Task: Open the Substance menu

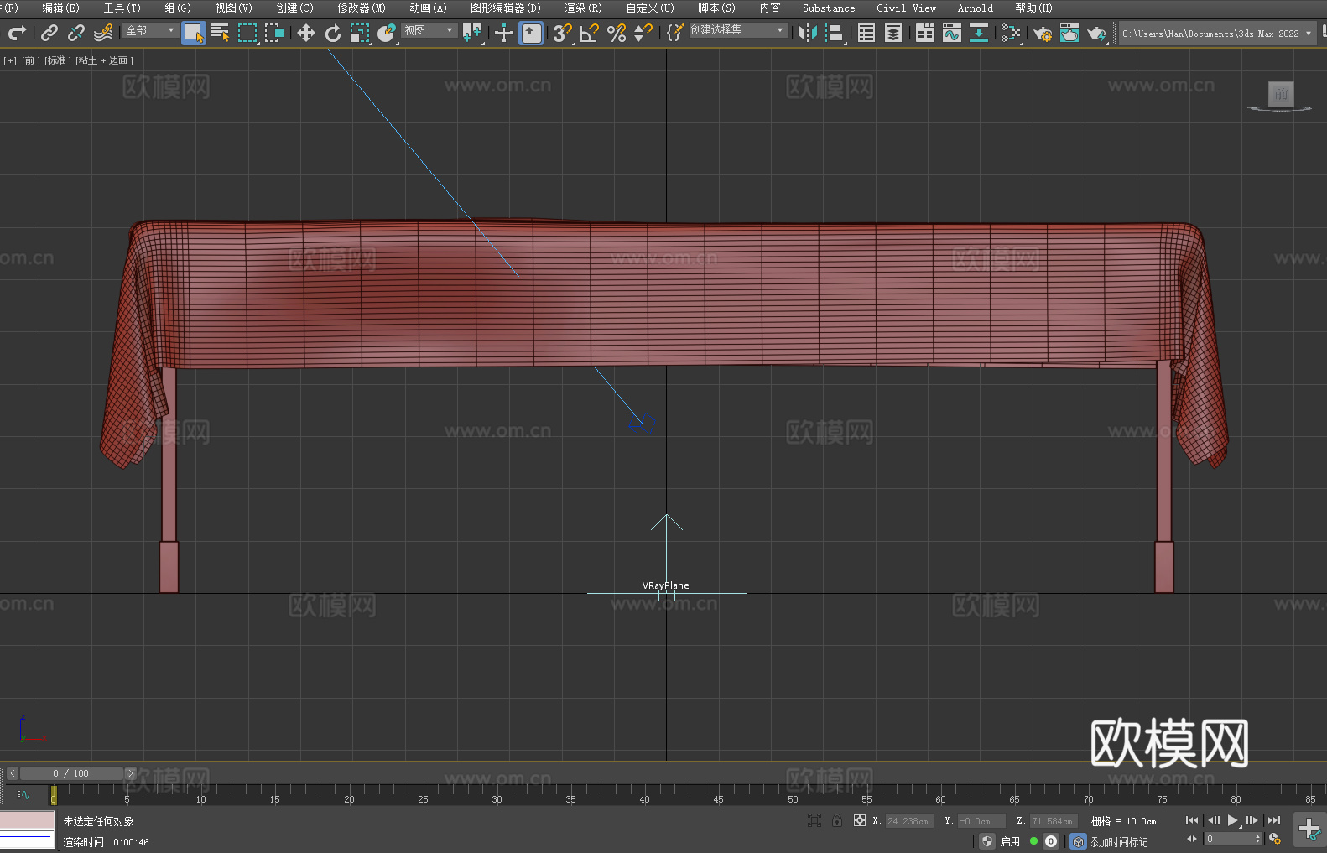Action: (x=829, y=8)
